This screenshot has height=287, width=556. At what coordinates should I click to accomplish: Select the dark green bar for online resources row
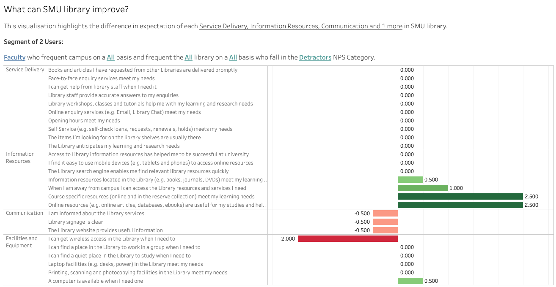[460, 205]
